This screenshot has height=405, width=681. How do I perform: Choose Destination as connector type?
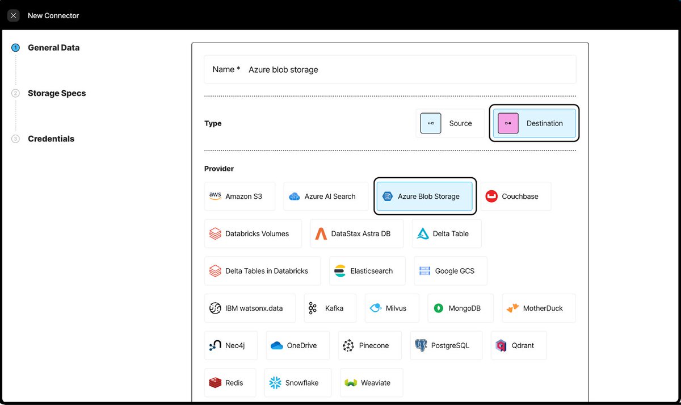coord(534,123)
